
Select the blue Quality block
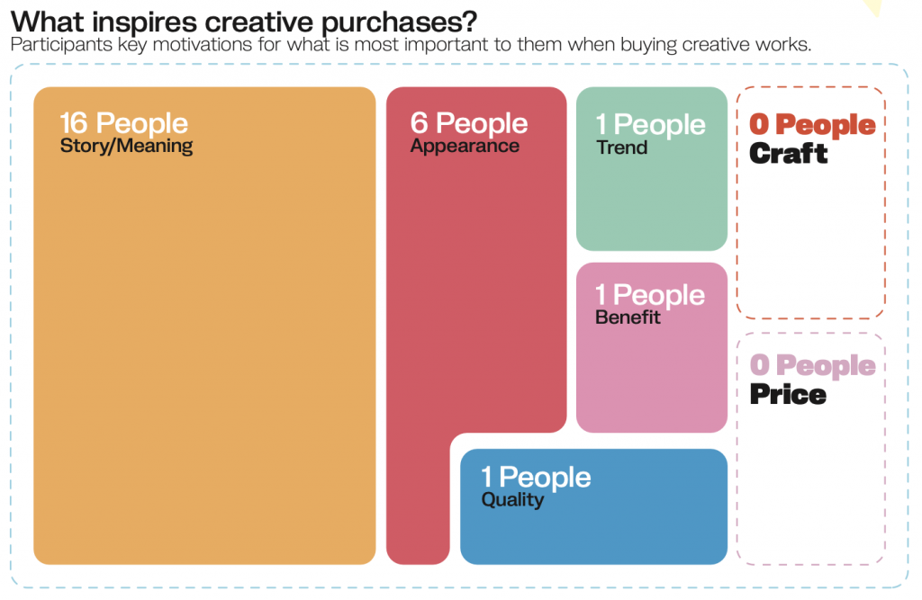(593, 506)
